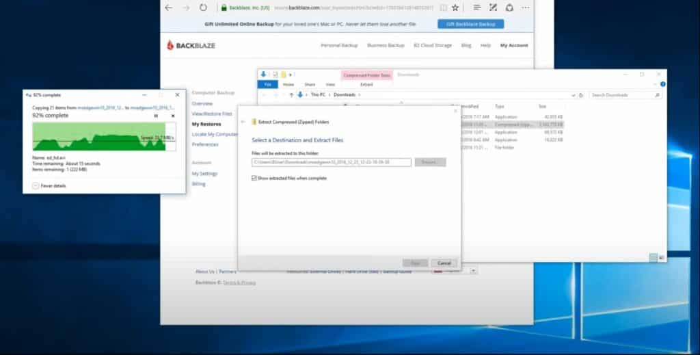Collapse the Explorer ribbon chevron
Image resolution: width=700 pixels, height=355 pixels.
pos(655,84)
